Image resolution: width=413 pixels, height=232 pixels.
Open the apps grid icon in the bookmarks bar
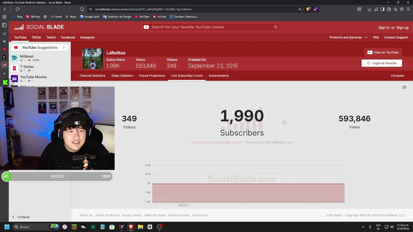coord(4,17)
